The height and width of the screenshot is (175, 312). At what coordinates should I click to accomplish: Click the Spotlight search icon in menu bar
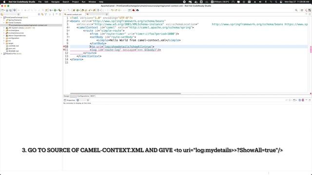[276, 2]
